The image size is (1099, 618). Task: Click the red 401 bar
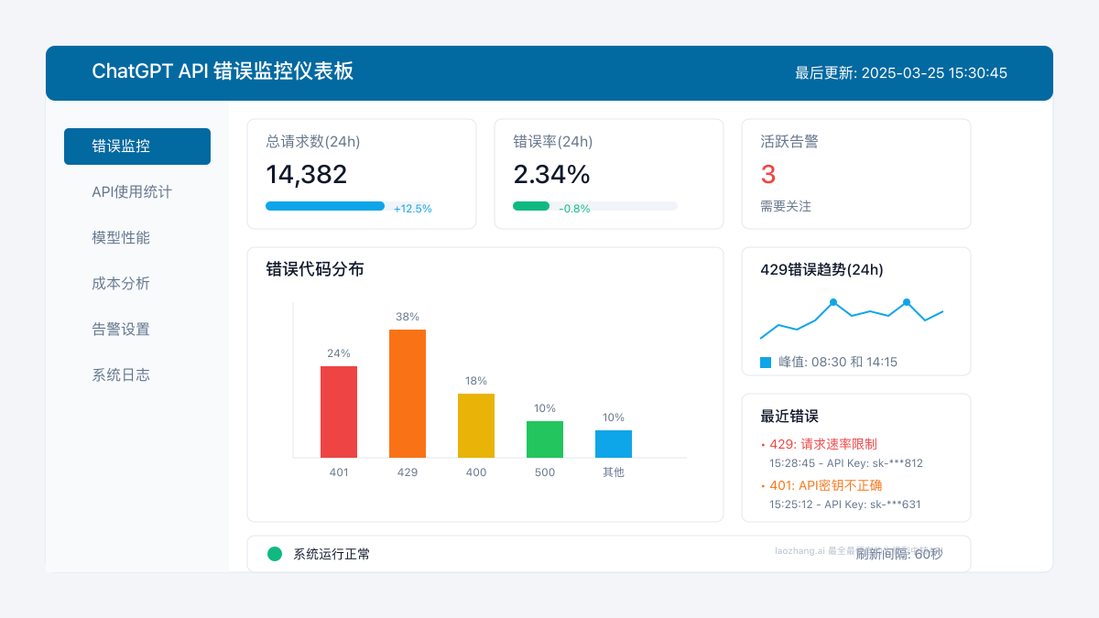(339, 412)
